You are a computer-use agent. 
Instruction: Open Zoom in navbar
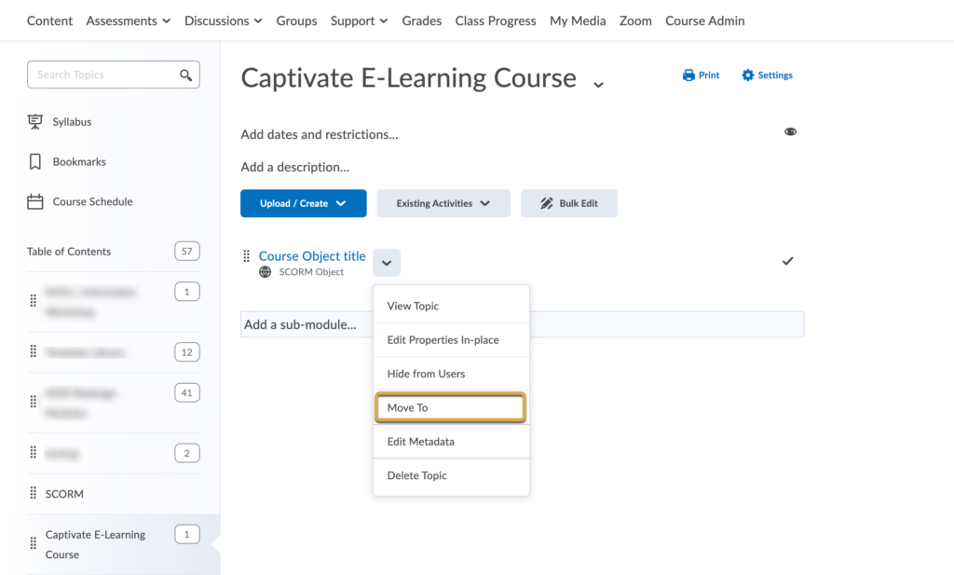click(635, 21)
